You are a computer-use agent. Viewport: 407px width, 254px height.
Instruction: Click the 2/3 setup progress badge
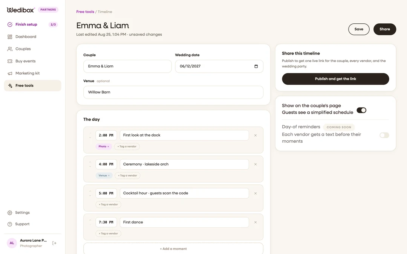pos(53,24)
